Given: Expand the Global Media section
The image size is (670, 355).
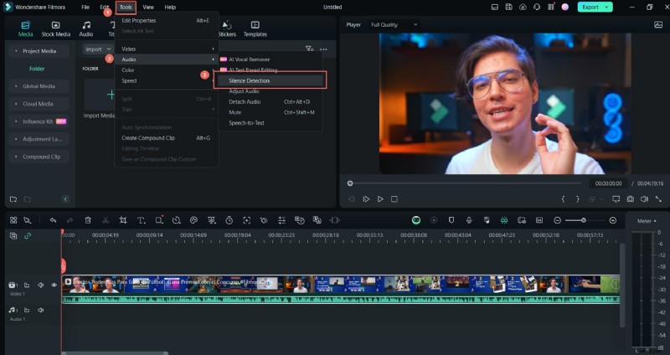Looking at the screenshot, I should tap(38, 86).
